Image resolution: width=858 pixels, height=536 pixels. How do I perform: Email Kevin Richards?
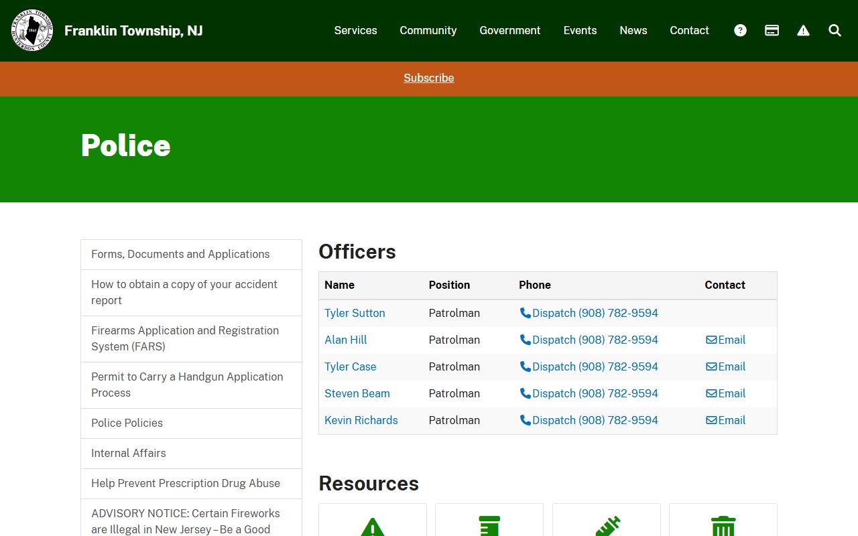(725, 421)
